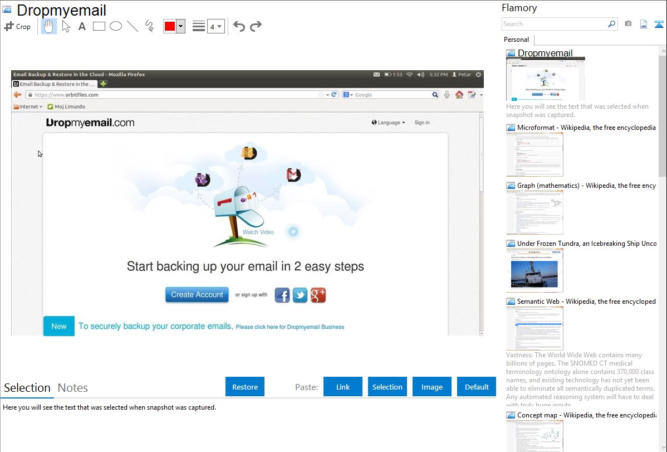The image size is (667, 452).
Task: Open the Concept map snapshot thumbnail
Action: pyautogui.click(x=534, y=436)
